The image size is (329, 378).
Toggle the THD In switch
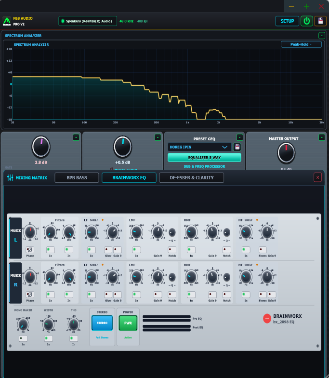click(x=73, y=338)
